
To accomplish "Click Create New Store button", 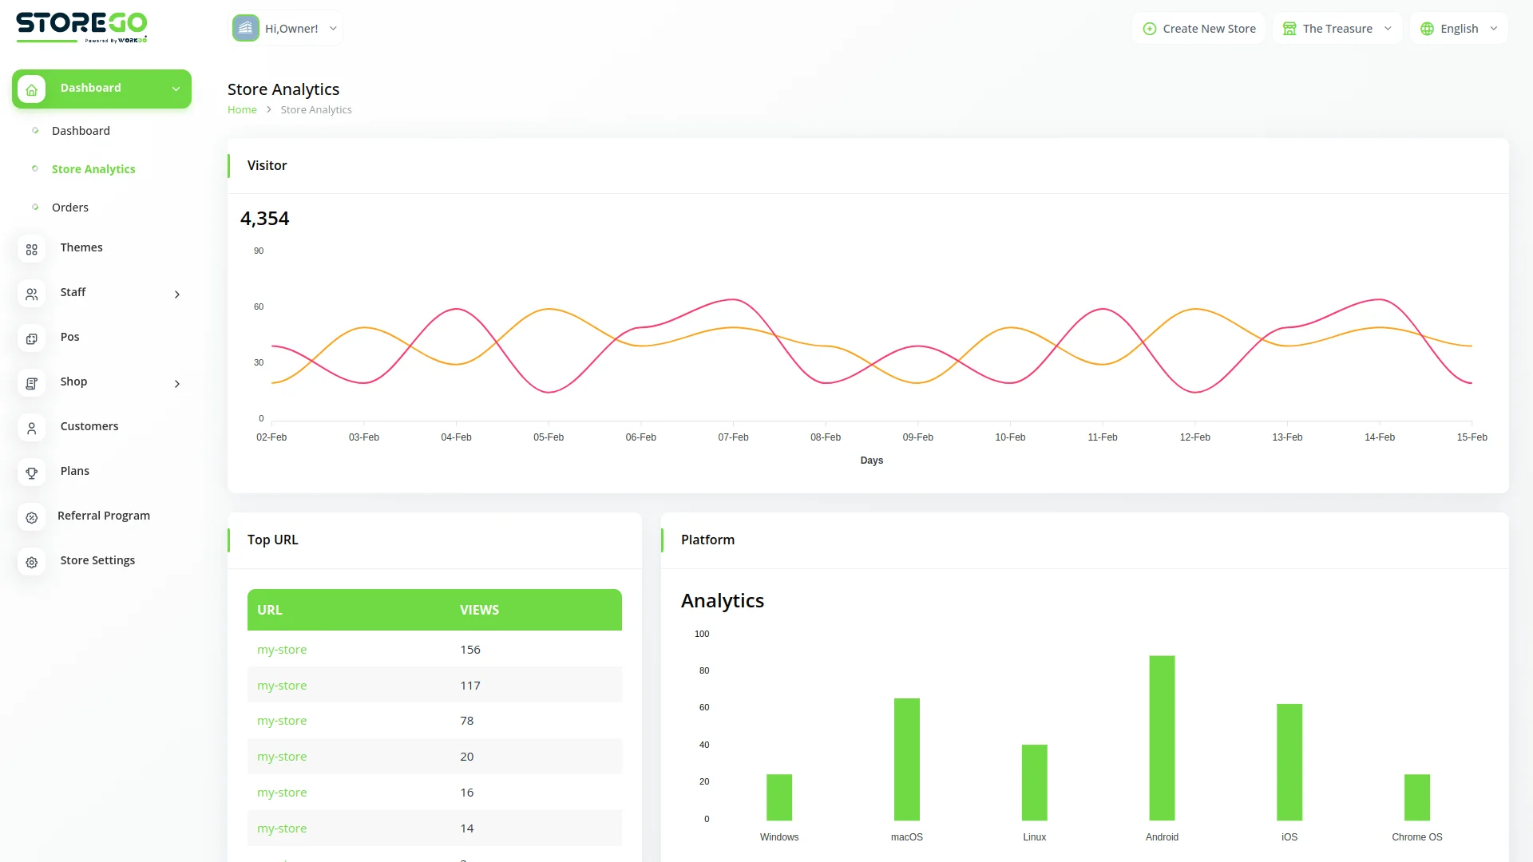I will click(x=1198, y=29).
